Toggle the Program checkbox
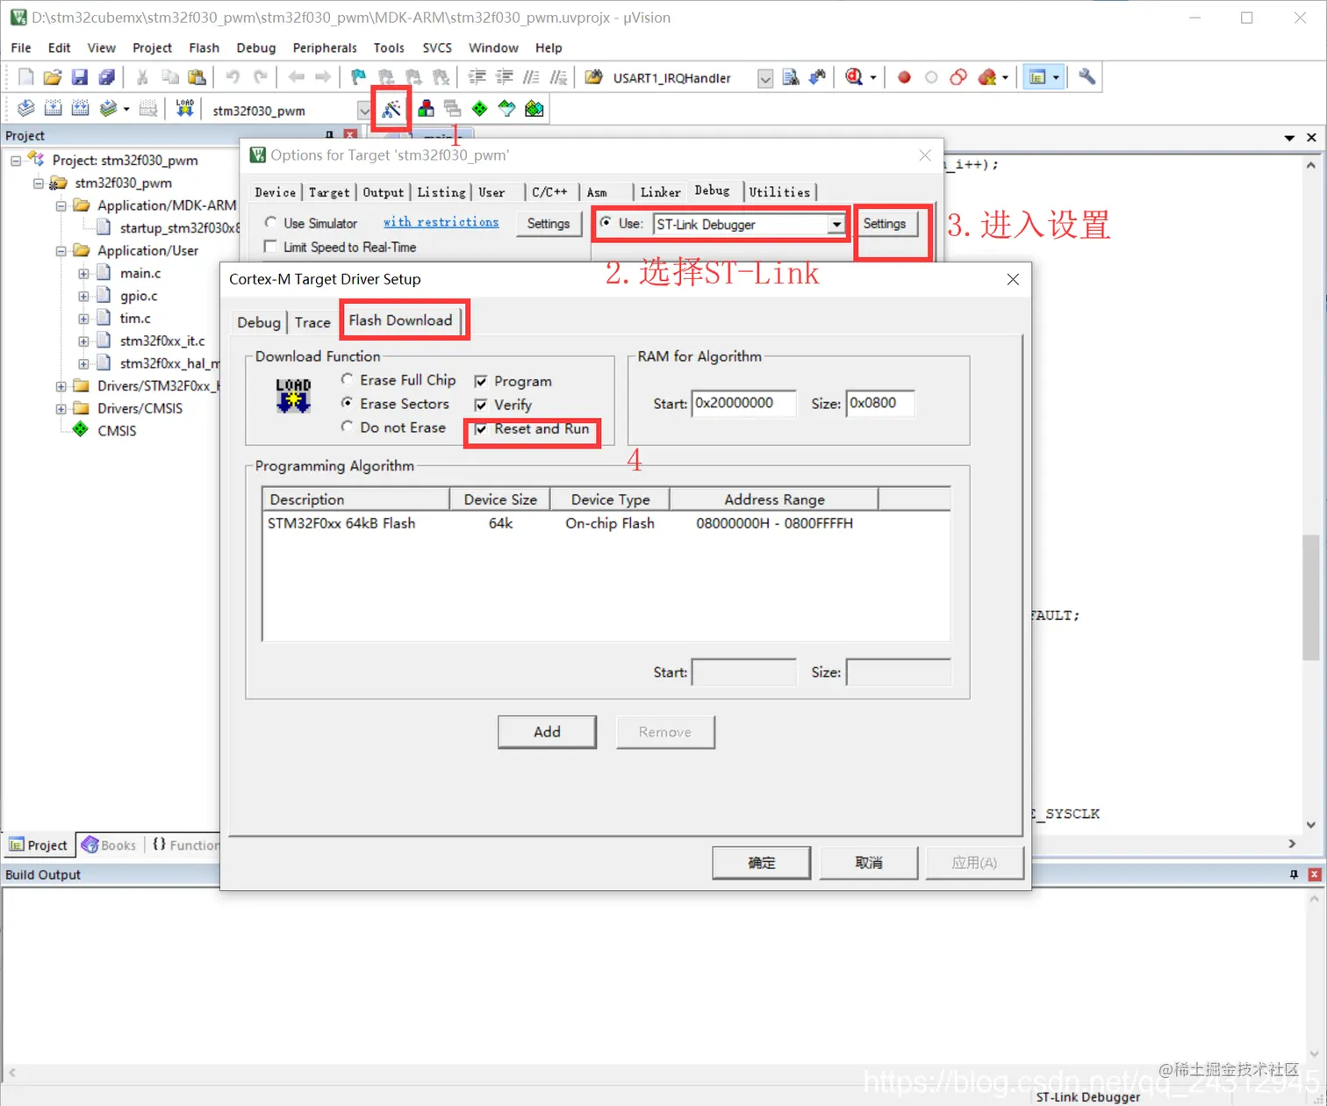The width and height of the screenshot is (1327, 1106). click(481, 382)
